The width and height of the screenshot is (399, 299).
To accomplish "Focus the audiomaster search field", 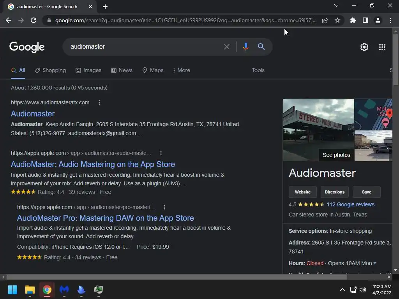I will pos(143,47).
